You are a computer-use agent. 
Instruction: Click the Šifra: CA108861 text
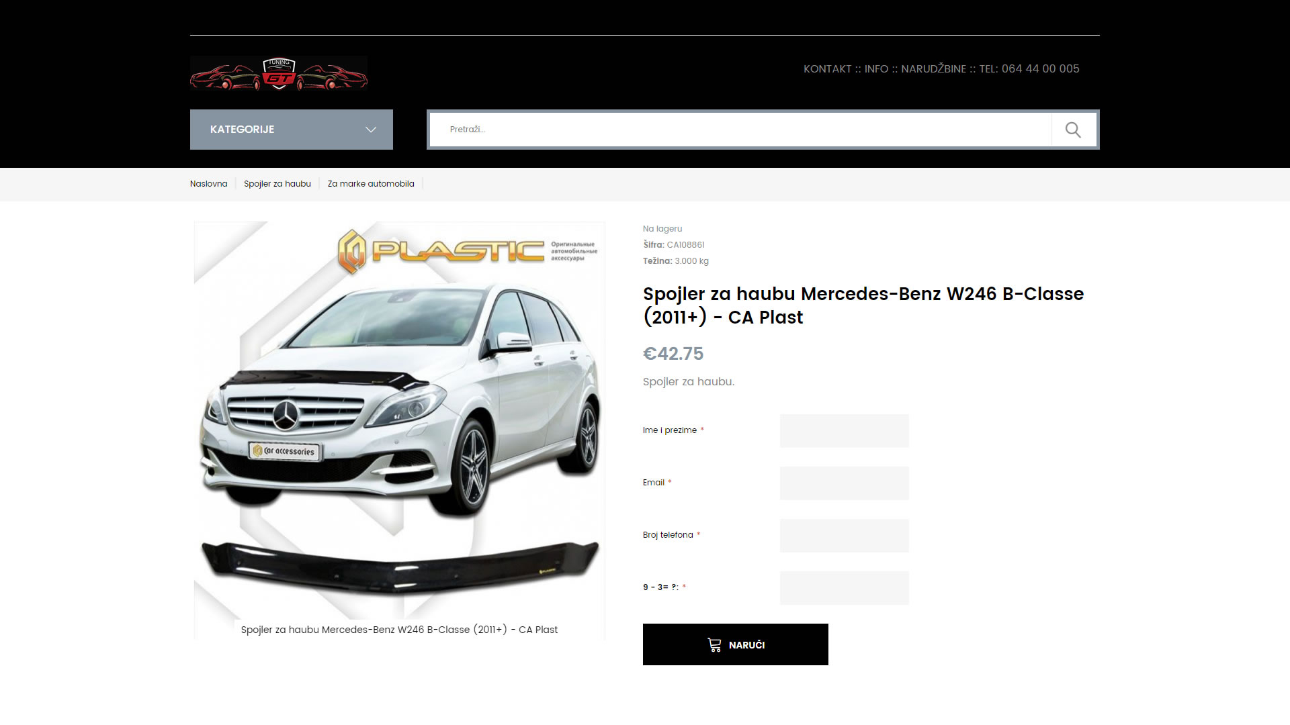(674, 245)
